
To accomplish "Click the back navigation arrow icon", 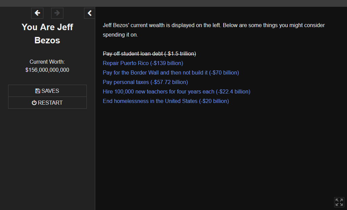I will tap(37, 13).
